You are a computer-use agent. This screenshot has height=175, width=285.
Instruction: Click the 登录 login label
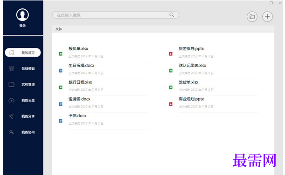[22, 26]
